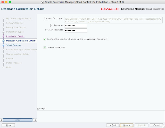The height and width of the screenshot is (128, 165).
Task: Click the Upgrade button
Action: [x=142, y=125]
